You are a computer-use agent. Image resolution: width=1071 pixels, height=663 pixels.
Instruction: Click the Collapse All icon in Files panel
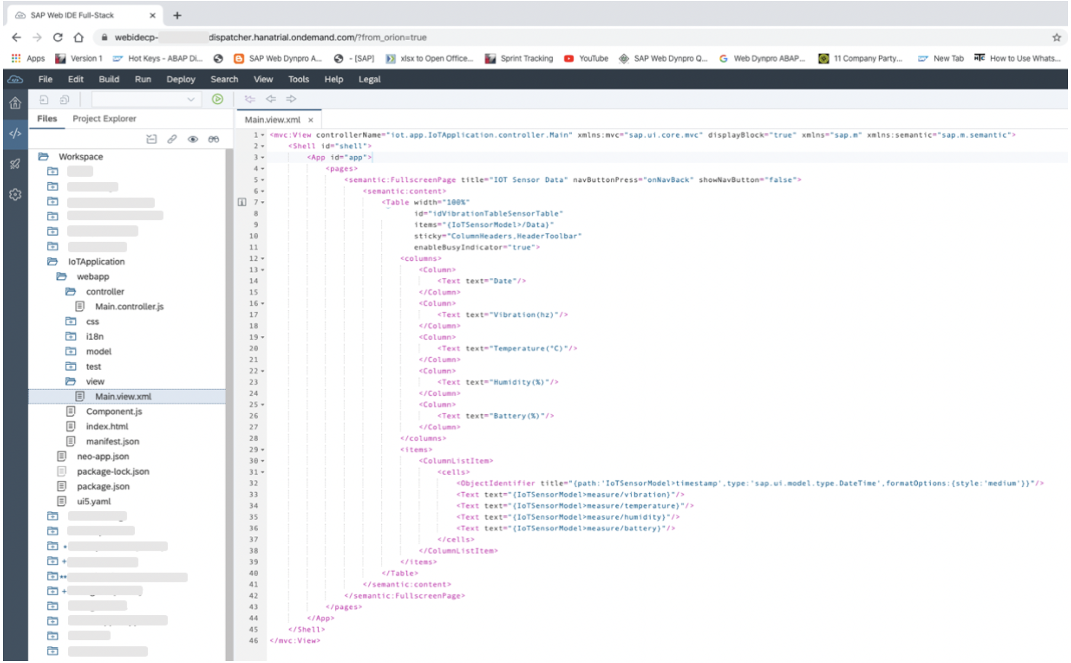(151, 139)
